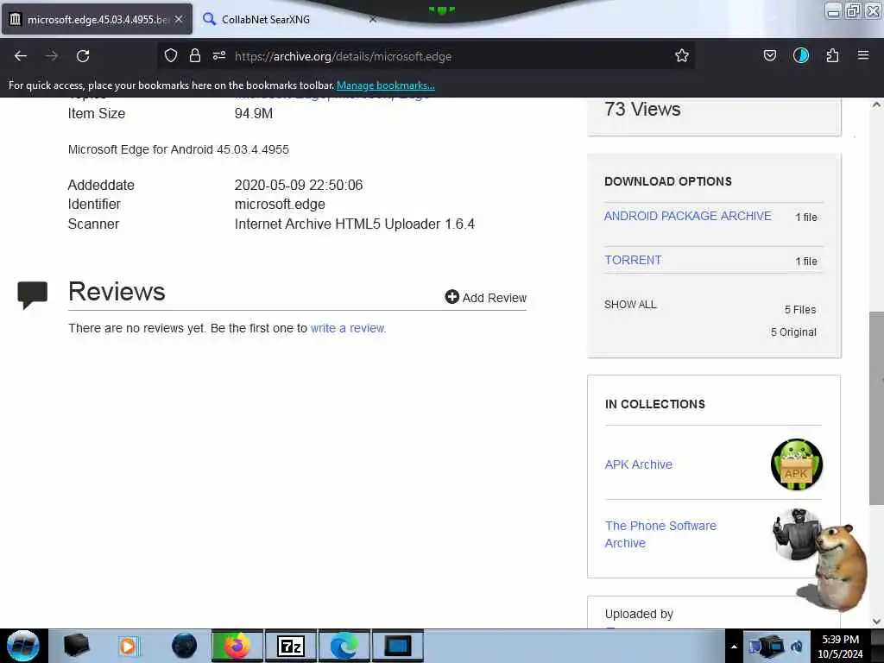
Task: Click the scrollbar up arrow
Action: coord(876,104)
